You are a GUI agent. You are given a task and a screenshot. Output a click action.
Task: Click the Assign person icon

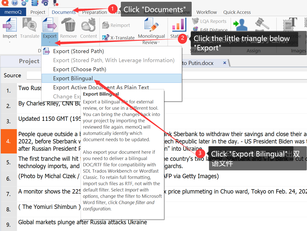click(x=240, y=24)
